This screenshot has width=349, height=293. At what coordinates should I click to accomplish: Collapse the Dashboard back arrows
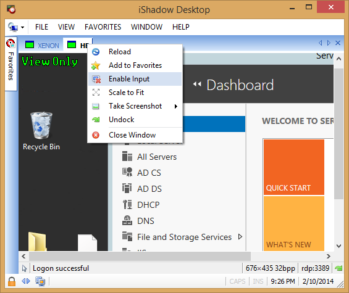197,85
